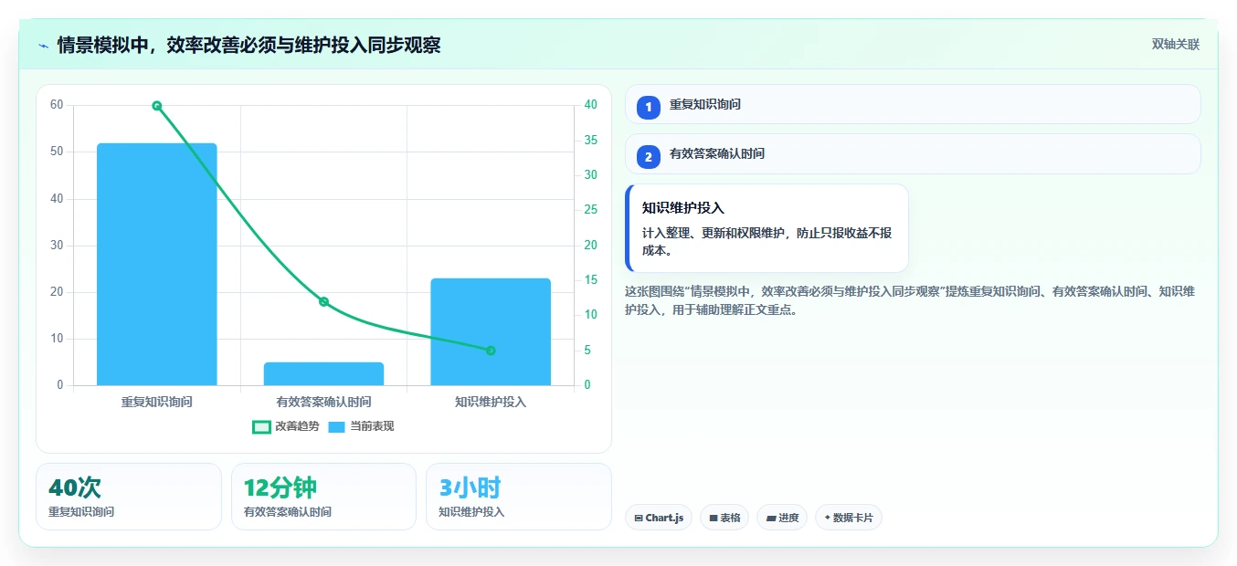Screen dimensions: 1237x566
Task: Click the trend line point at 40
Action: click(x=157, y=106)
